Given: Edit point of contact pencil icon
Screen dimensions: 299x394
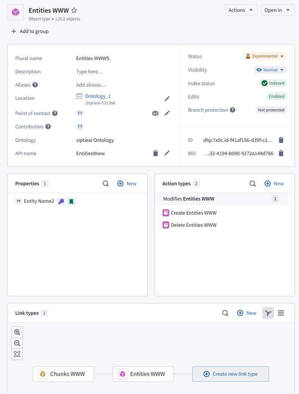Looking at the screenshot, I should [x=167, y=113].
